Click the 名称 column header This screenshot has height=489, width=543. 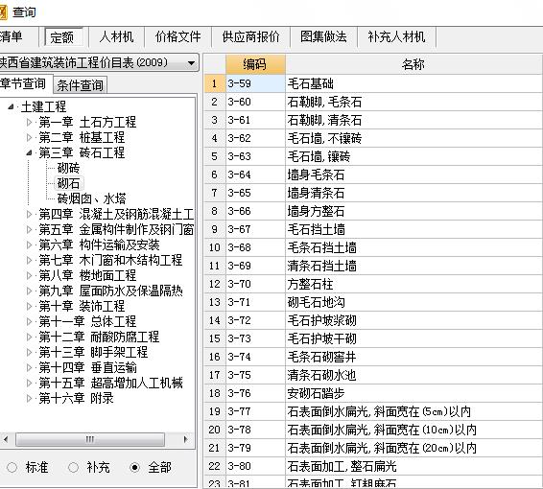[x=413, y=64]
